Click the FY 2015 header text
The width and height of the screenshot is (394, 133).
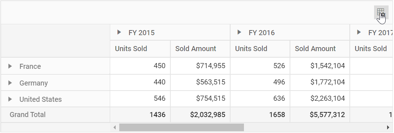click(x=141, y=33)
